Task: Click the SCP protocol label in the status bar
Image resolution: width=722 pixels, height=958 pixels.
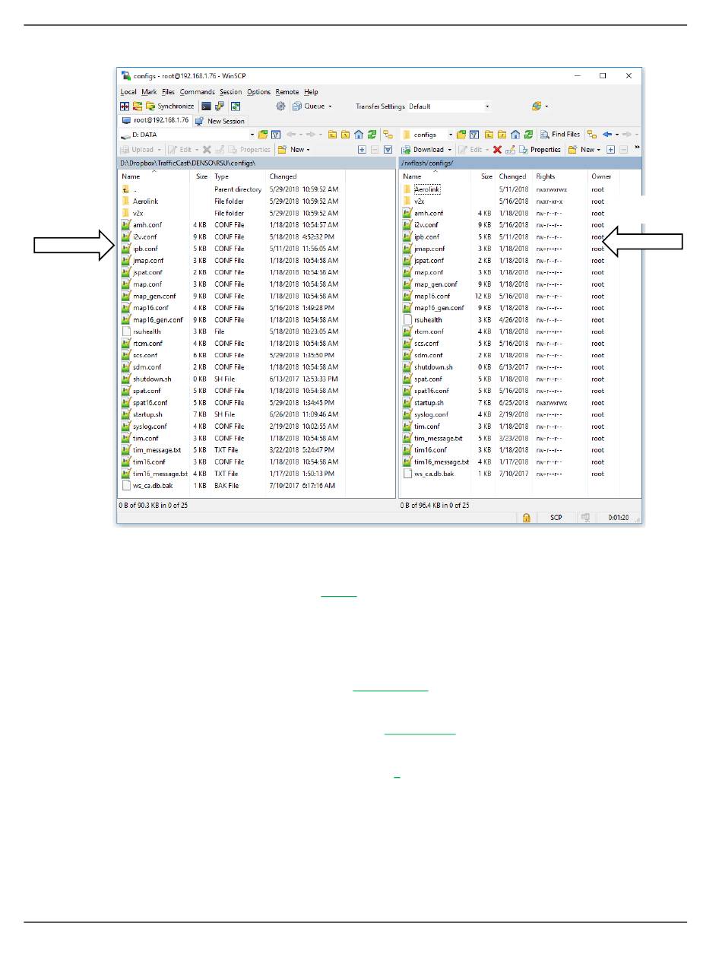Action: point(556,518)
